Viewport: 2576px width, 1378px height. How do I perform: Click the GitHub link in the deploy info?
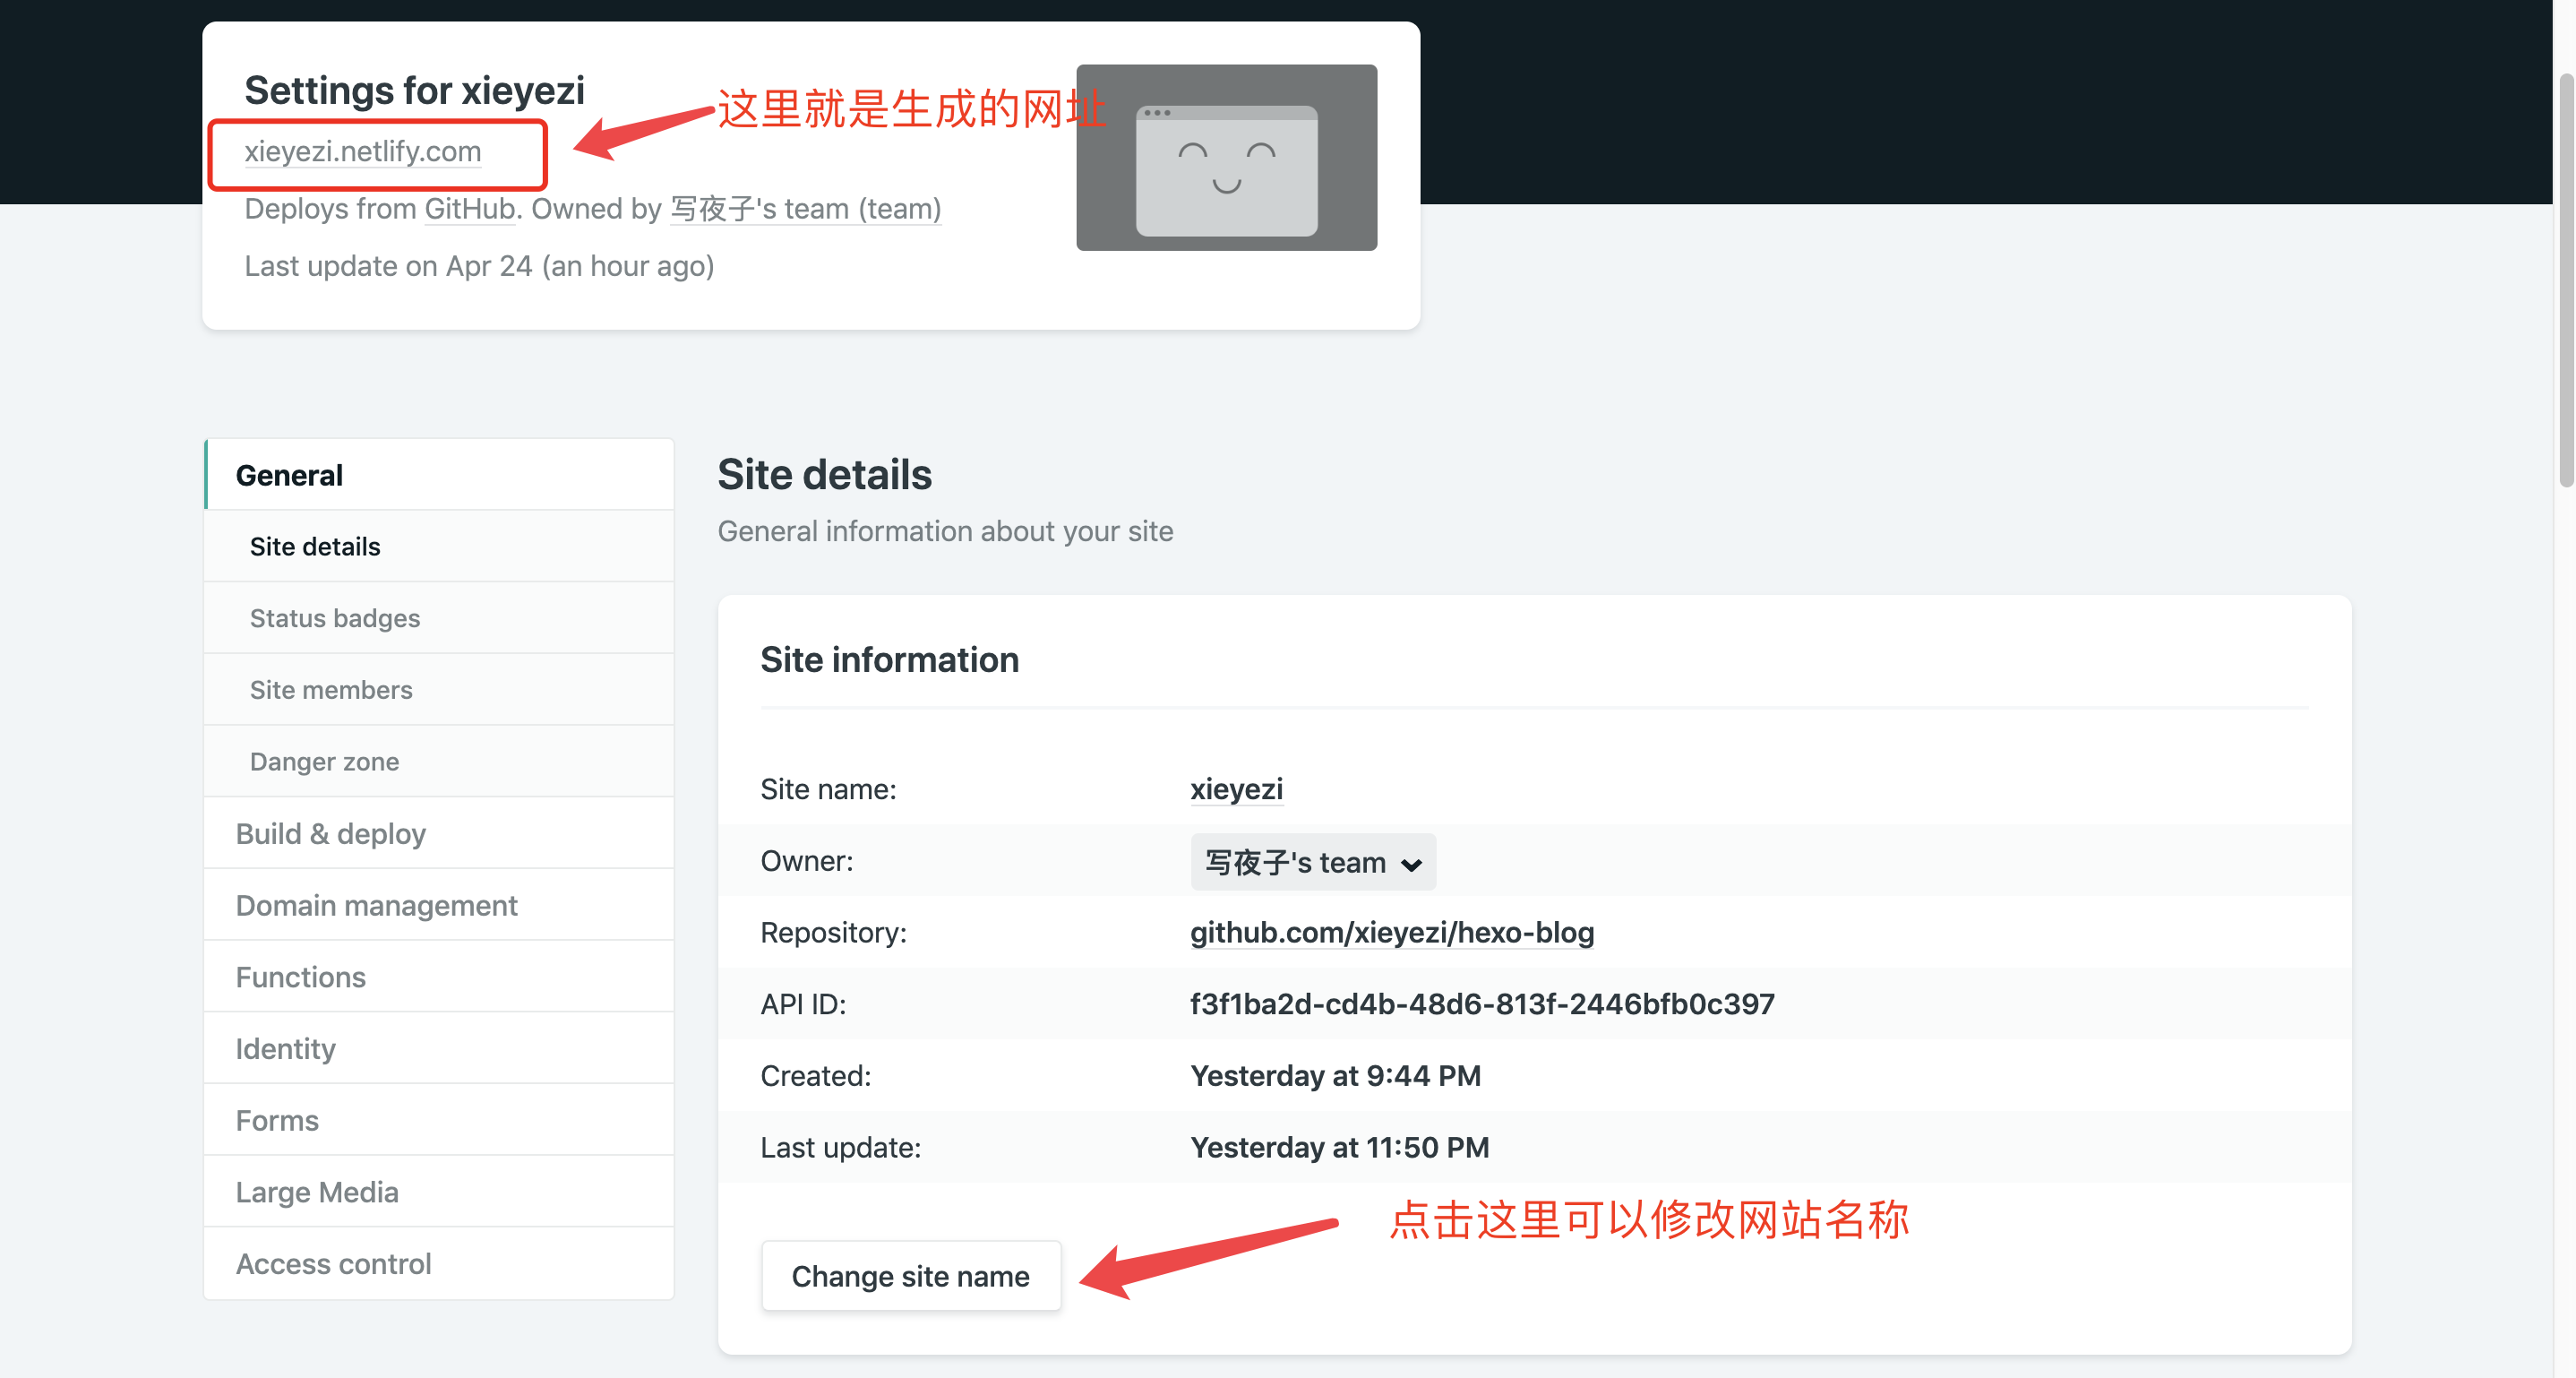click(x=469, y=208)
